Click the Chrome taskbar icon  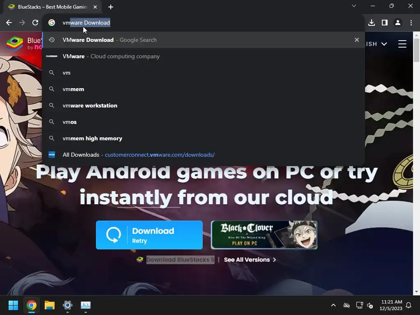[x=31, y=305]
